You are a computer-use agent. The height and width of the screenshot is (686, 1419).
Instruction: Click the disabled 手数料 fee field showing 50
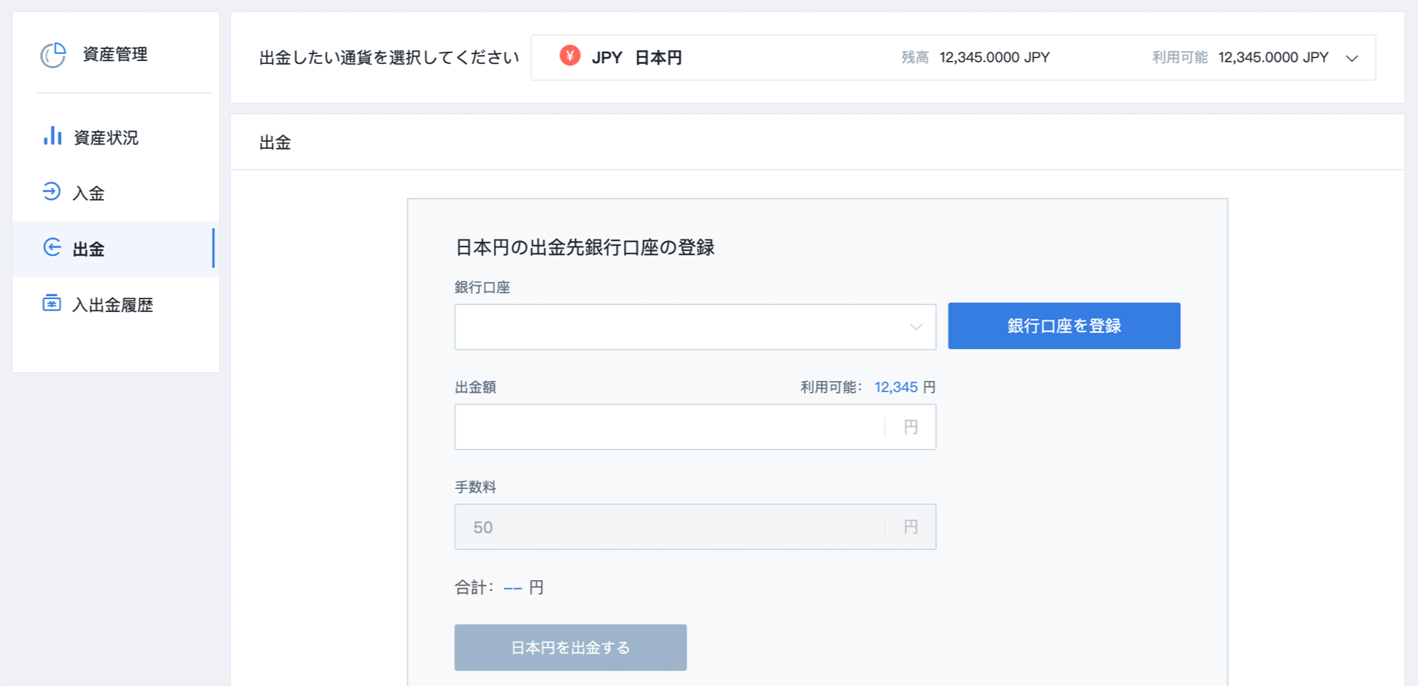click(695, 527)
